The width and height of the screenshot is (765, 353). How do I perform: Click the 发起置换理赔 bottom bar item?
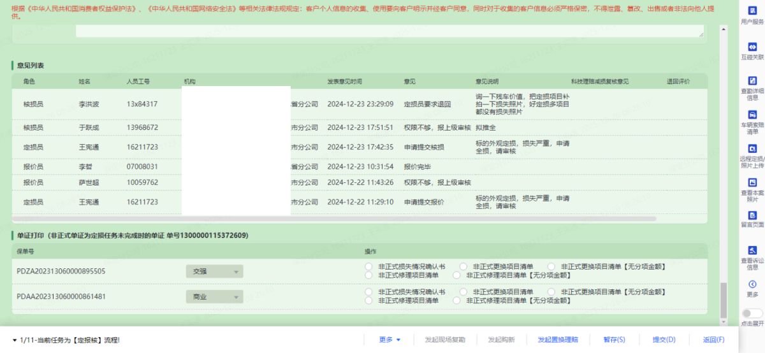(557, 340)
